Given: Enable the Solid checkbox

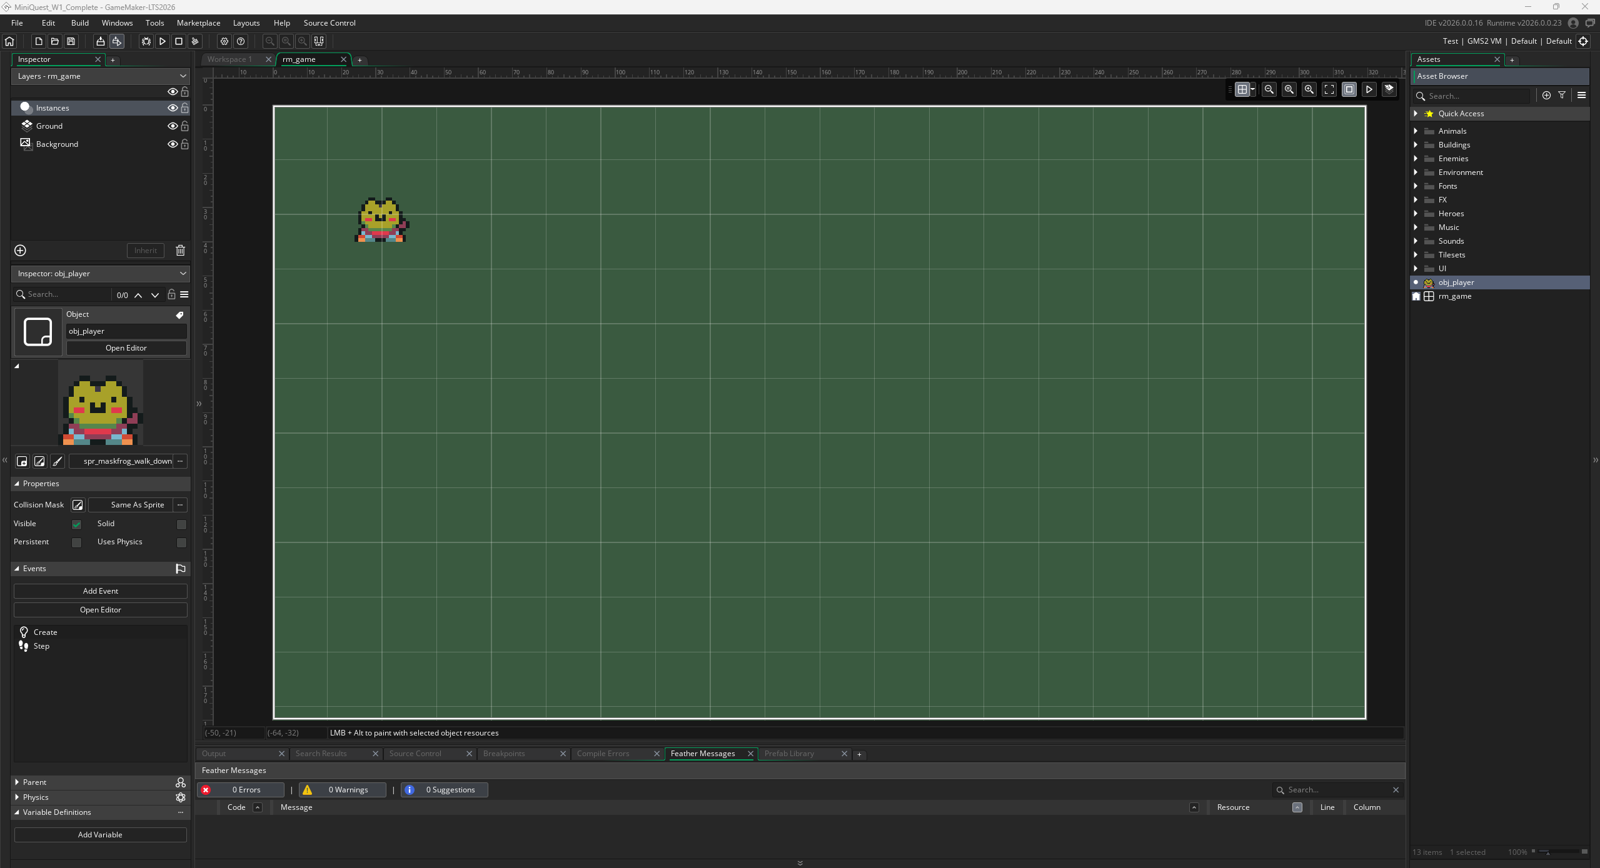Looking at the screenshot, I should point(181,524).
